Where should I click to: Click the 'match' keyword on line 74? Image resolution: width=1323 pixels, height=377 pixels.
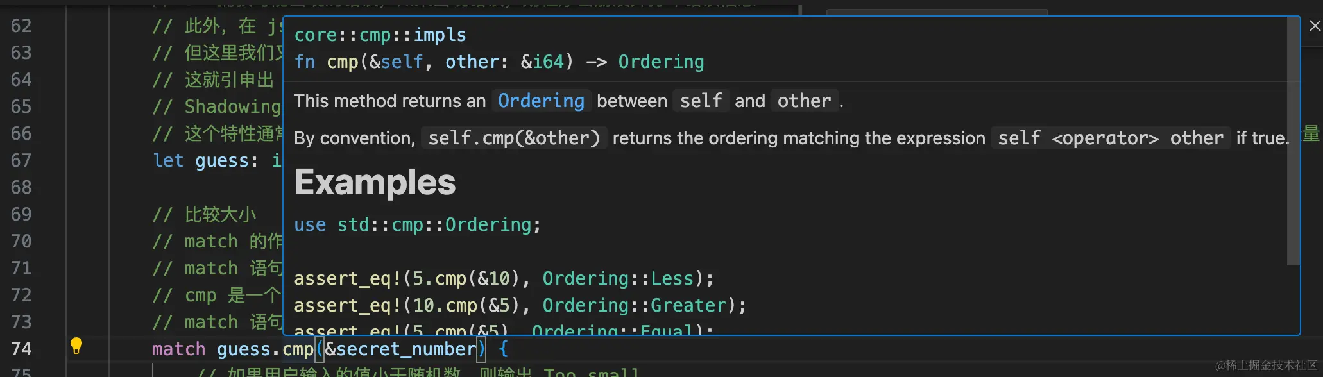coord(178,349)
